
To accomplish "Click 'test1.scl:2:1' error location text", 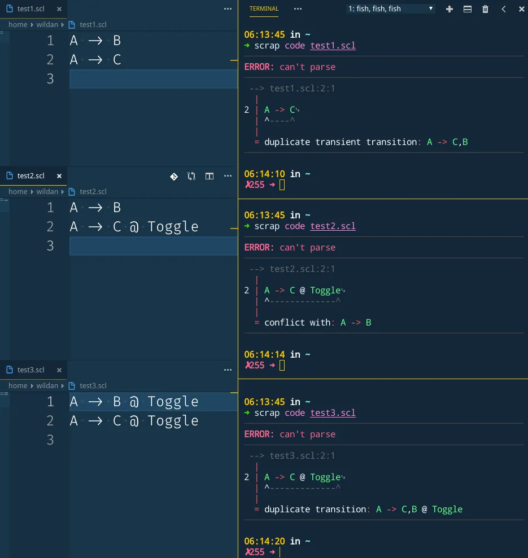I will tap(302, 88).
